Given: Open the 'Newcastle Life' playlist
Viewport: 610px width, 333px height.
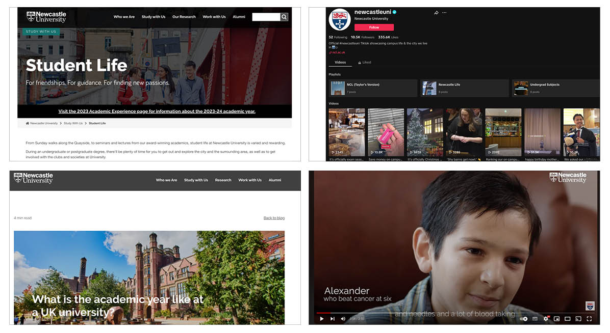Looking at the screenshot, I should pos(465,88).
